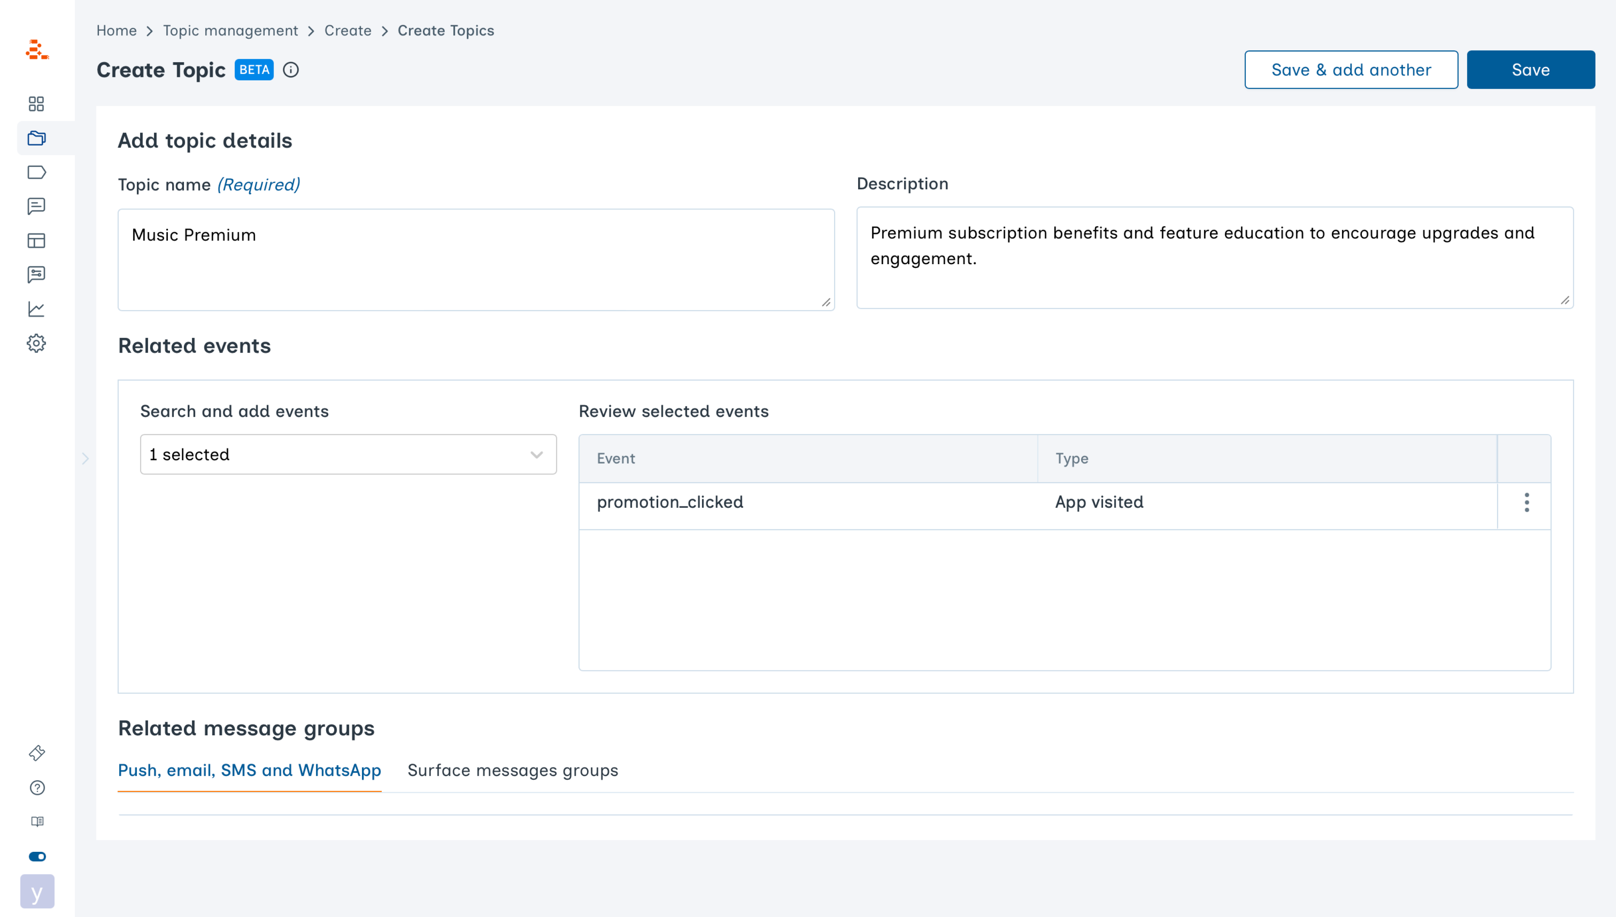Flip the blue toggle switch in sidebar
Viewport: 1616px width, 917px height.
coord(37,856)
